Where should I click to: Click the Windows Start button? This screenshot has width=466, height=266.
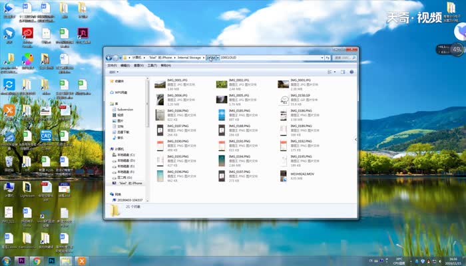(6, 261)
